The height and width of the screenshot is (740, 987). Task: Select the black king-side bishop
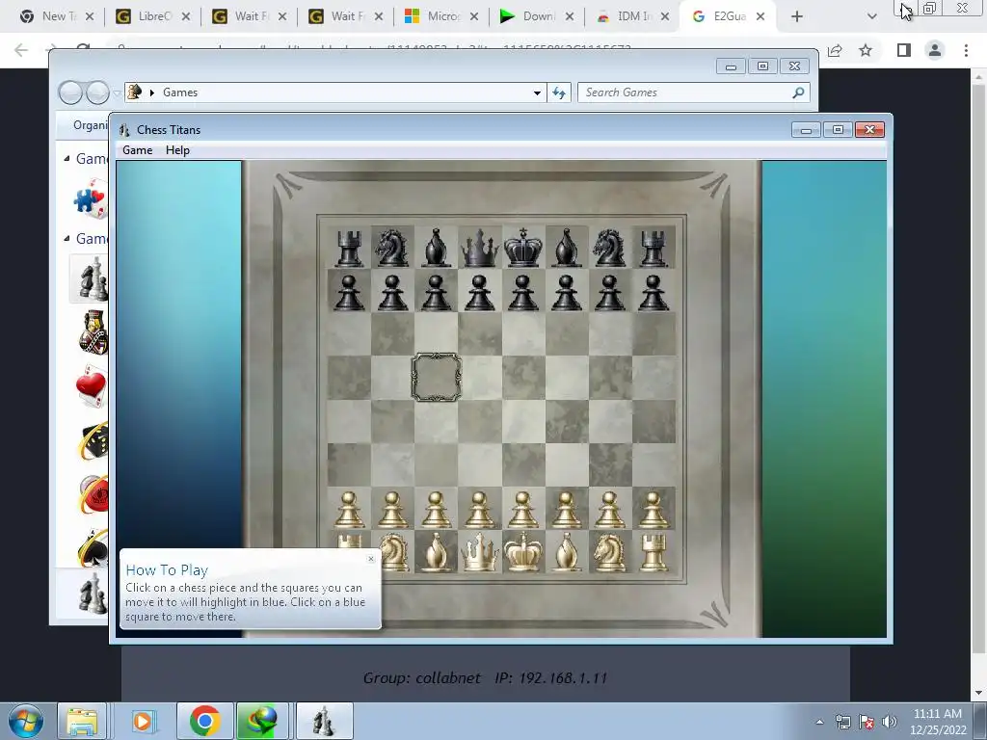[x=567, y=248]
